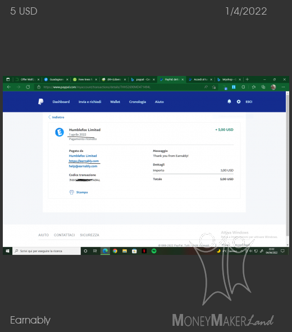Open Task View on the taskbar
This screenshot has width=292, height=332.
pos(95,251)
